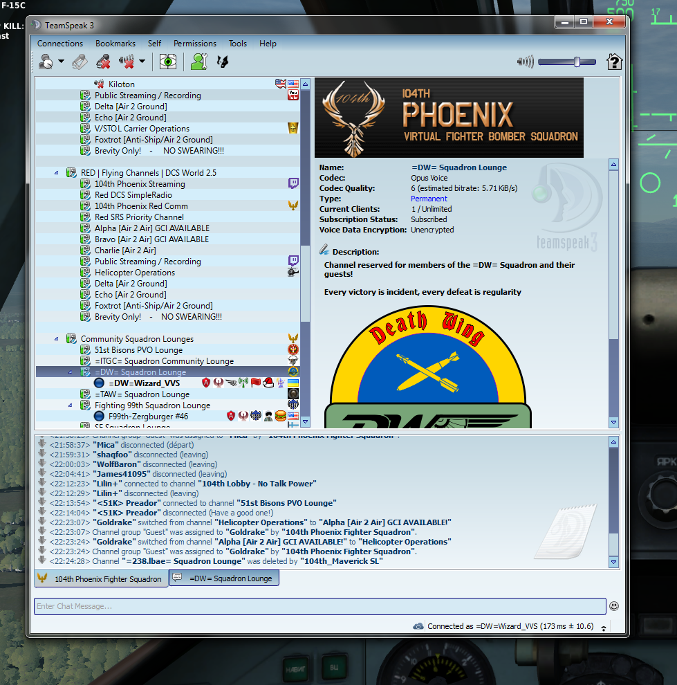Click the Subscribe to all channels eye icon

[x=168, y=62]
